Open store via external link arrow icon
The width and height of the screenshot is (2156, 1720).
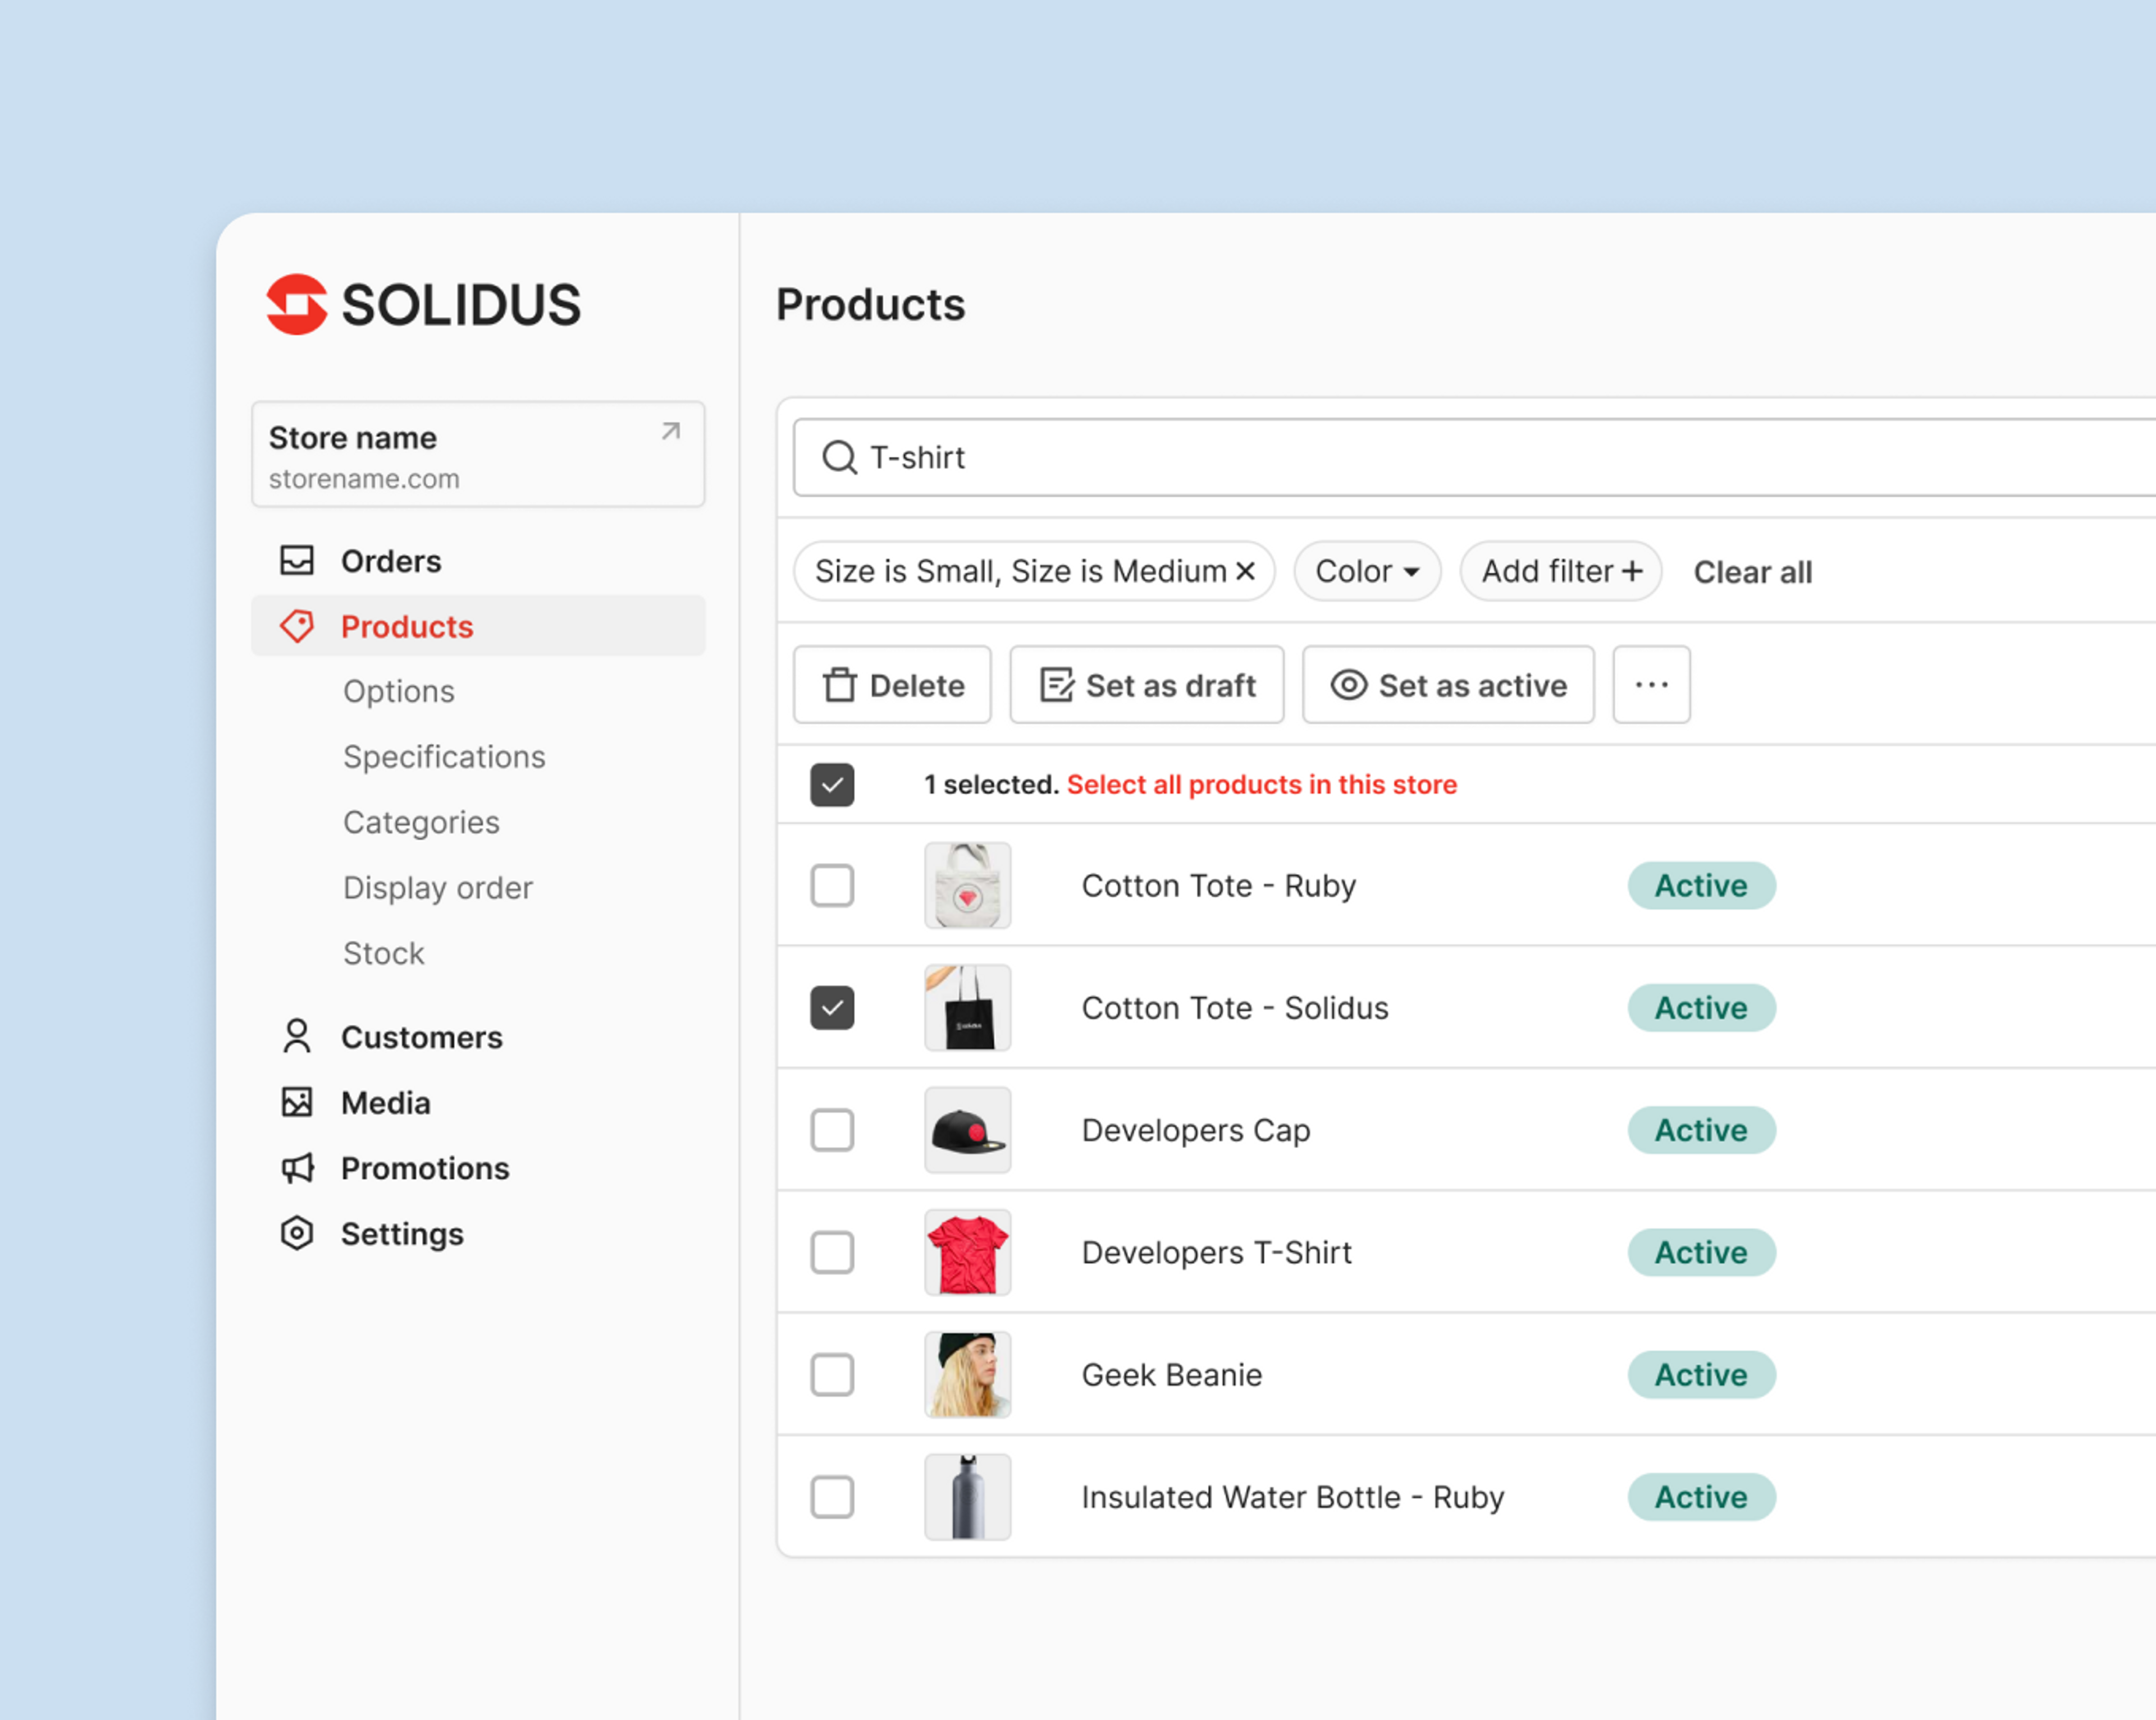coord(671,432)
